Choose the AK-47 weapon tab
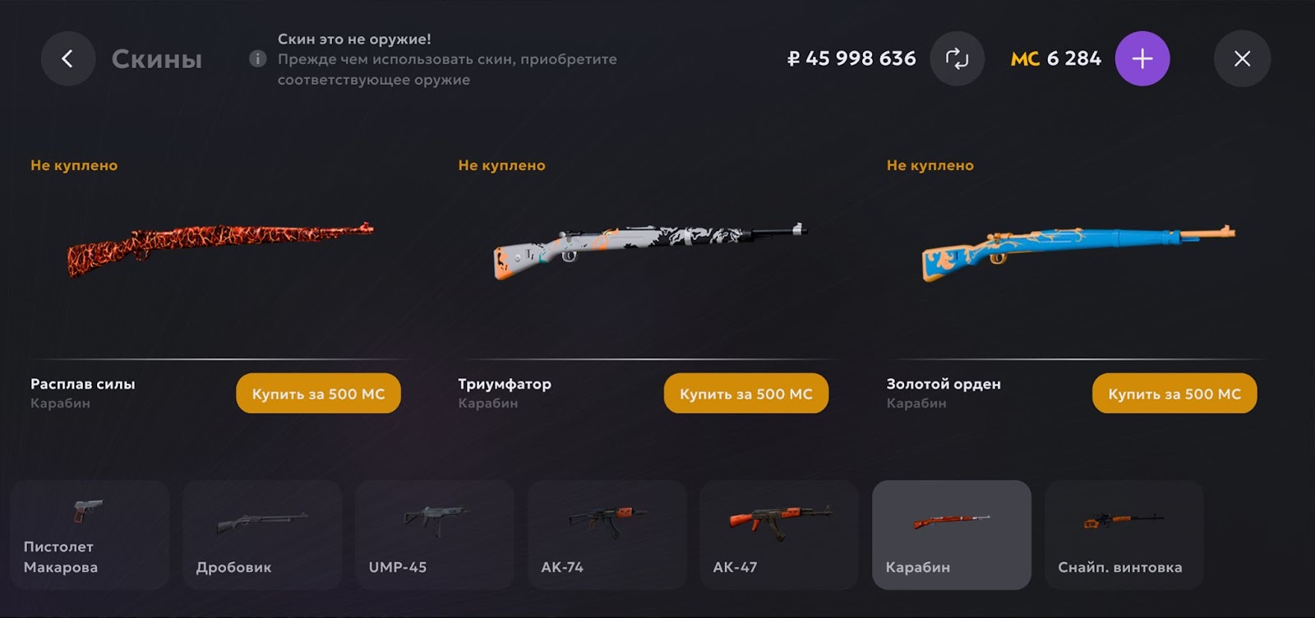 tap(779, 535)
